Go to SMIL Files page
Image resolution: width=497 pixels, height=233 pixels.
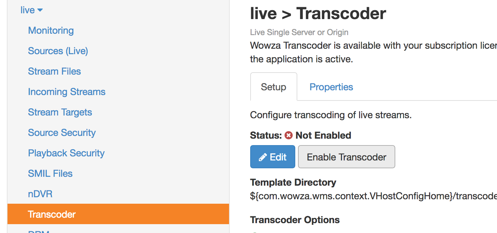50,174
